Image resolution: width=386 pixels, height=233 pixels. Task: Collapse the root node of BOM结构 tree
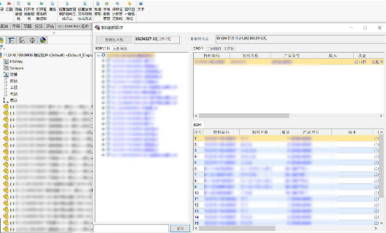click(x=98, y=56)
